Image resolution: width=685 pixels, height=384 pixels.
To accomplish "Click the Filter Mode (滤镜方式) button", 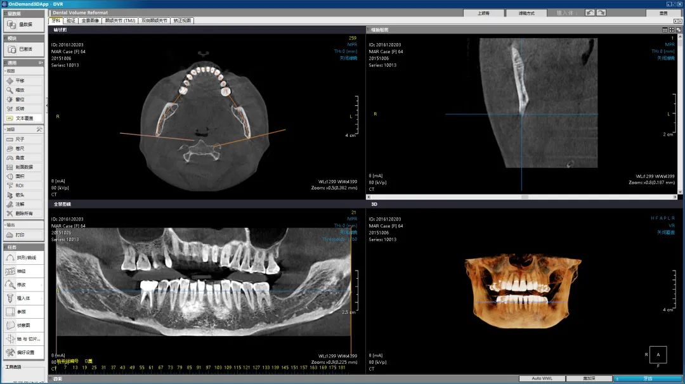I will (x=526, y=13).
